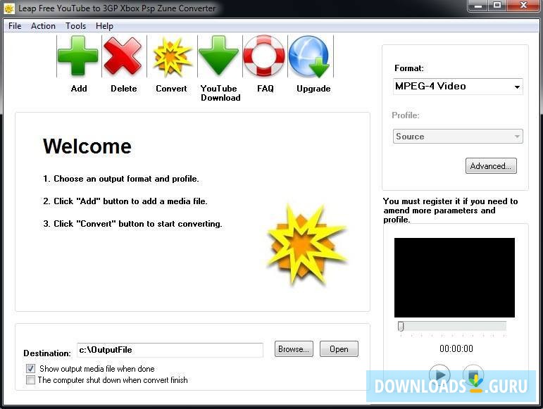Minimize the converter window
The height and width of the screenshot is (409, 543).
(x=478, y=6)
